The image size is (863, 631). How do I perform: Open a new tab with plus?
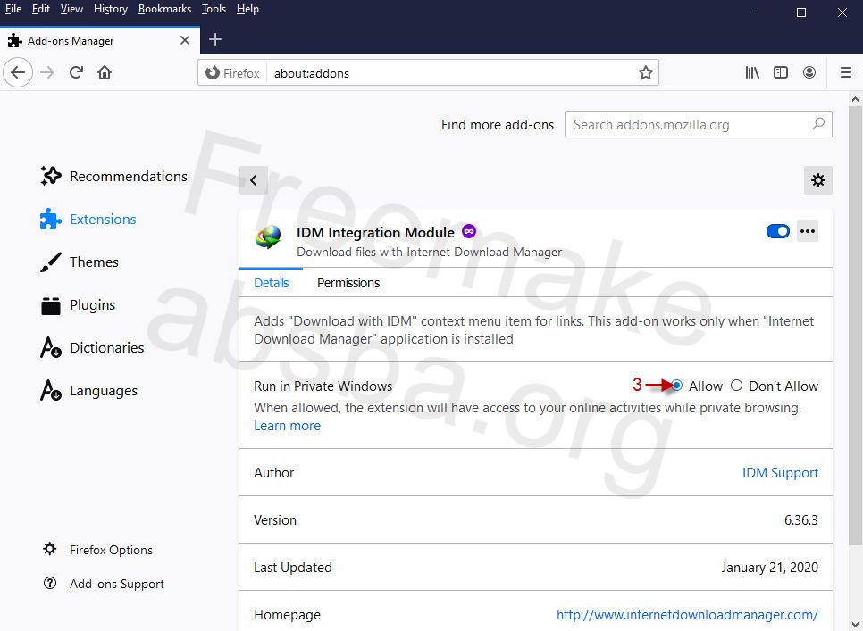(215, 39)
